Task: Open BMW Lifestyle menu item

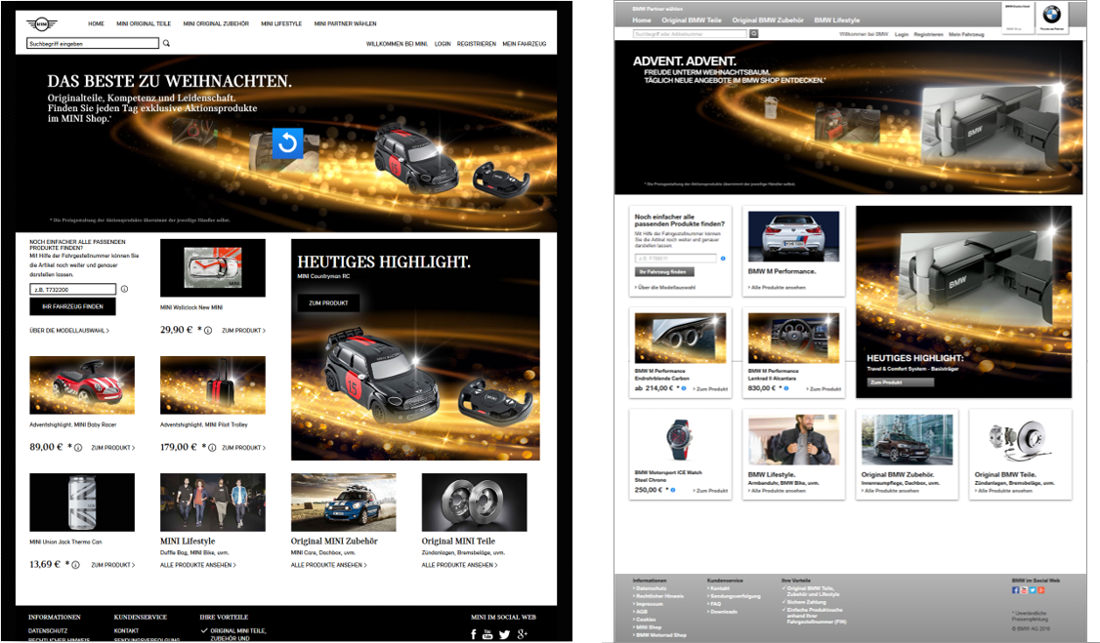Action: 837,20
